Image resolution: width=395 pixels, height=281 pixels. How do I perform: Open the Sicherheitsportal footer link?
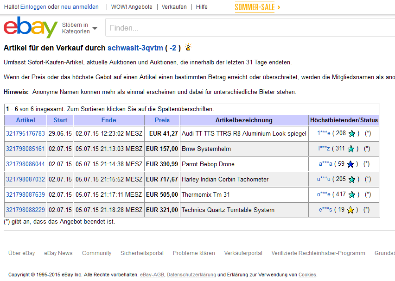click(x=142, y=253)
